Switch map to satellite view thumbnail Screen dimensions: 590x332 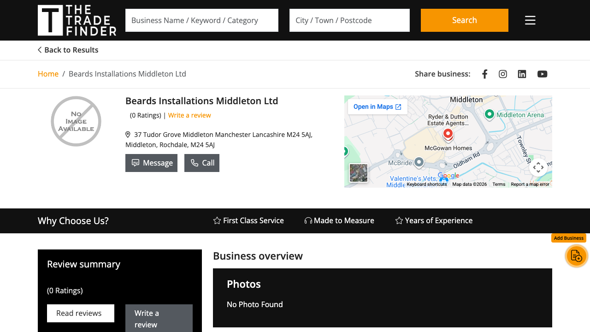(x=358, y=173)
